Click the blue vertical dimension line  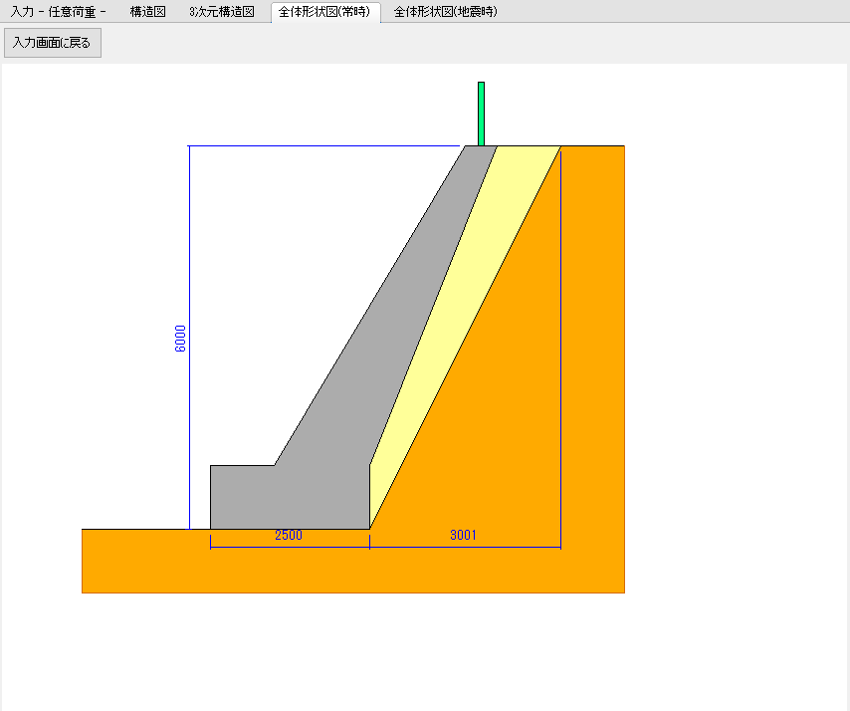[x=189, y=249]
